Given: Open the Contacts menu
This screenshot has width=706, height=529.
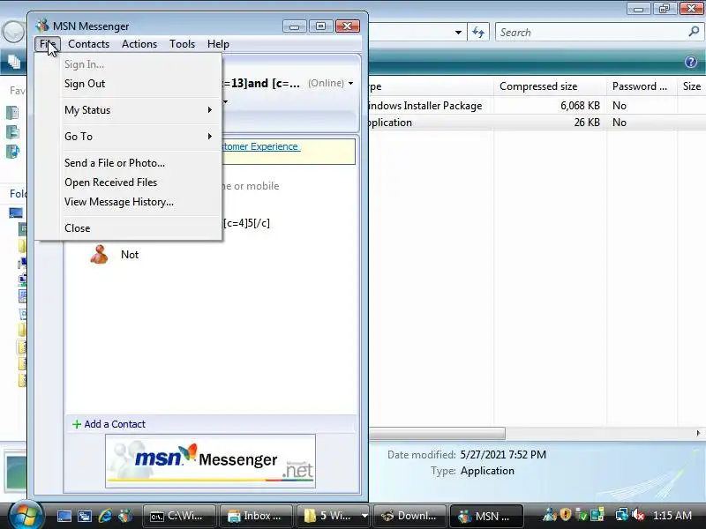Looking at the screenshot, I should 89,44.
